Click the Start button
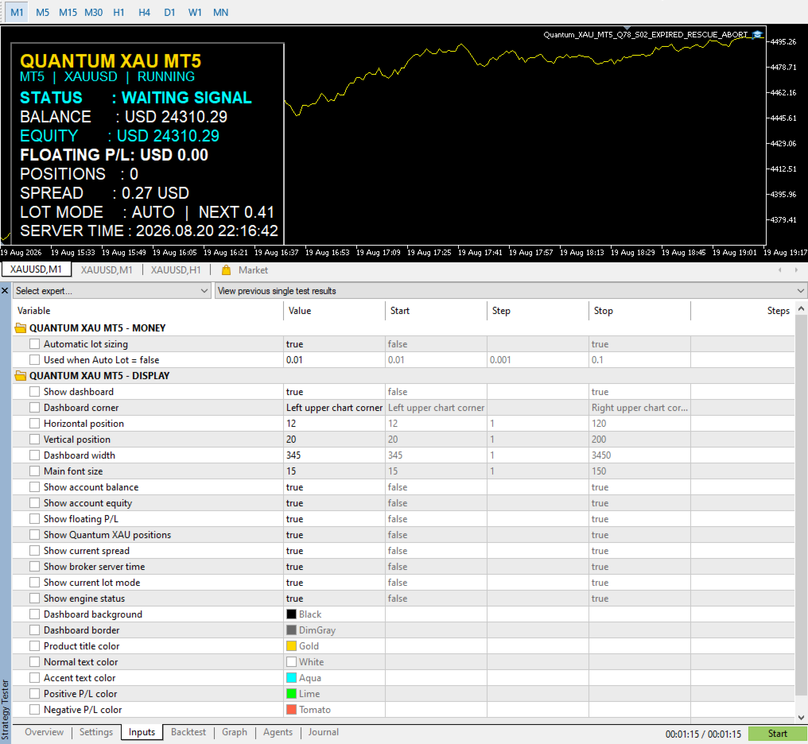 (777, 734)
